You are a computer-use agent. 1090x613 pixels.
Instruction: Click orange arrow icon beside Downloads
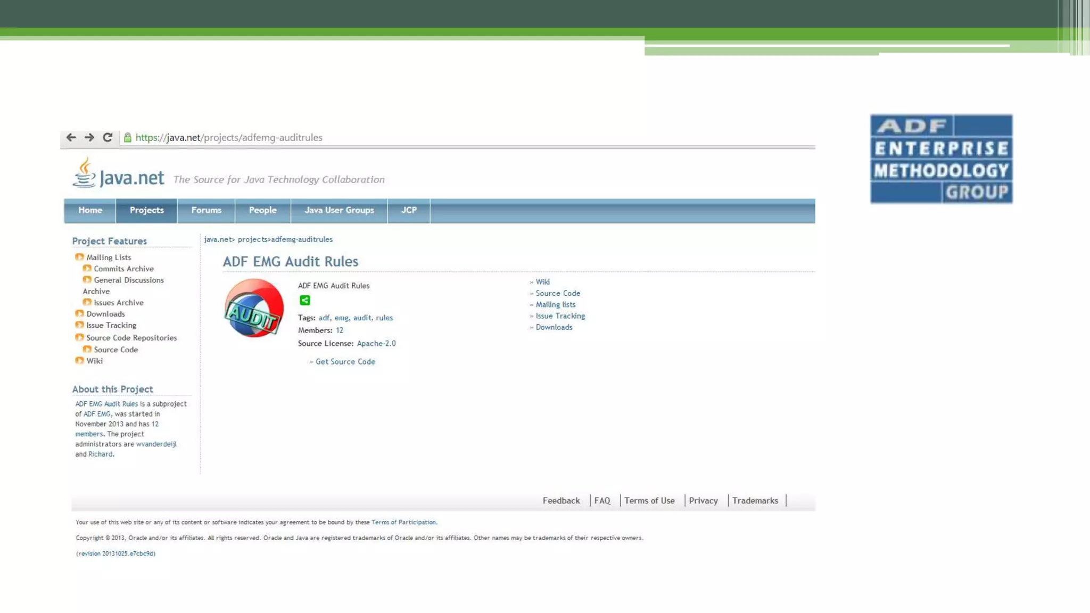pyautogui.click(x=79, y=314)
